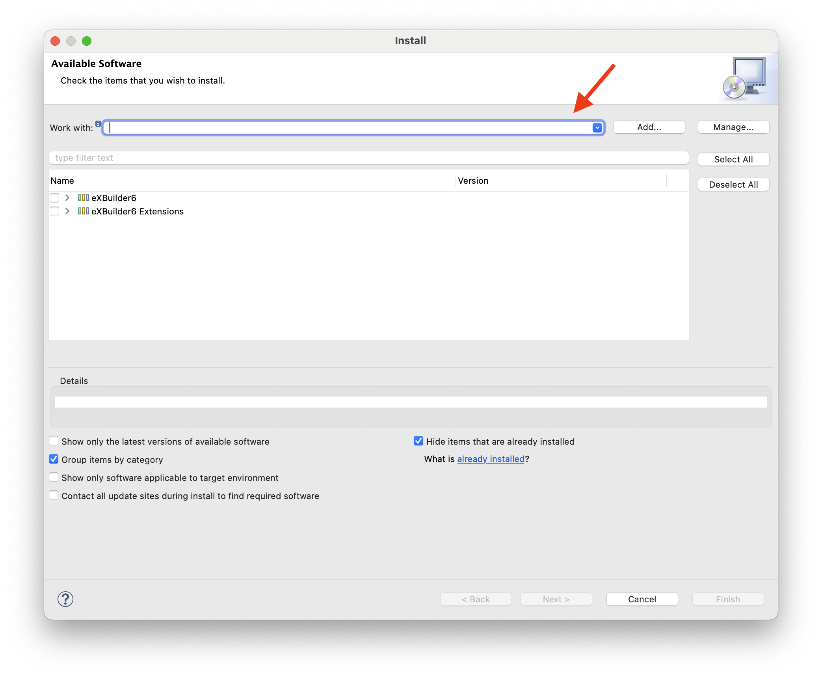Screen dimensions: 822x678
Task: Enable showing only latest software versions
Action: pyautogui.click(x=54, y=441)
